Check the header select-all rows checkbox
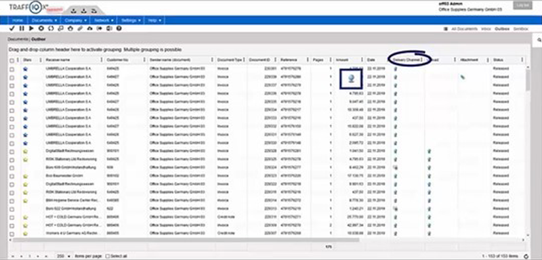542x260 pixels. click(x=12, y=60)
